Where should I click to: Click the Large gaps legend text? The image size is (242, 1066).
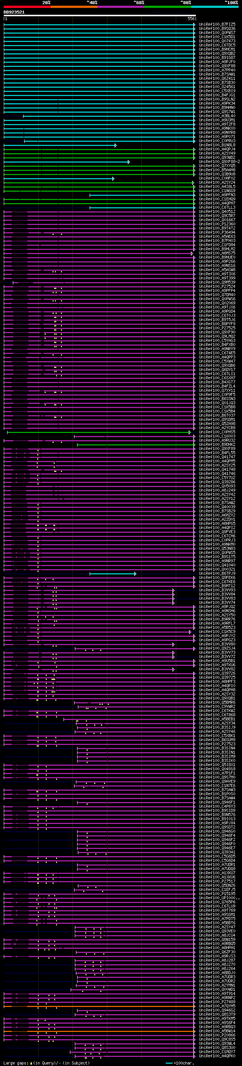pyautogui.click(x=47, y=1063)
